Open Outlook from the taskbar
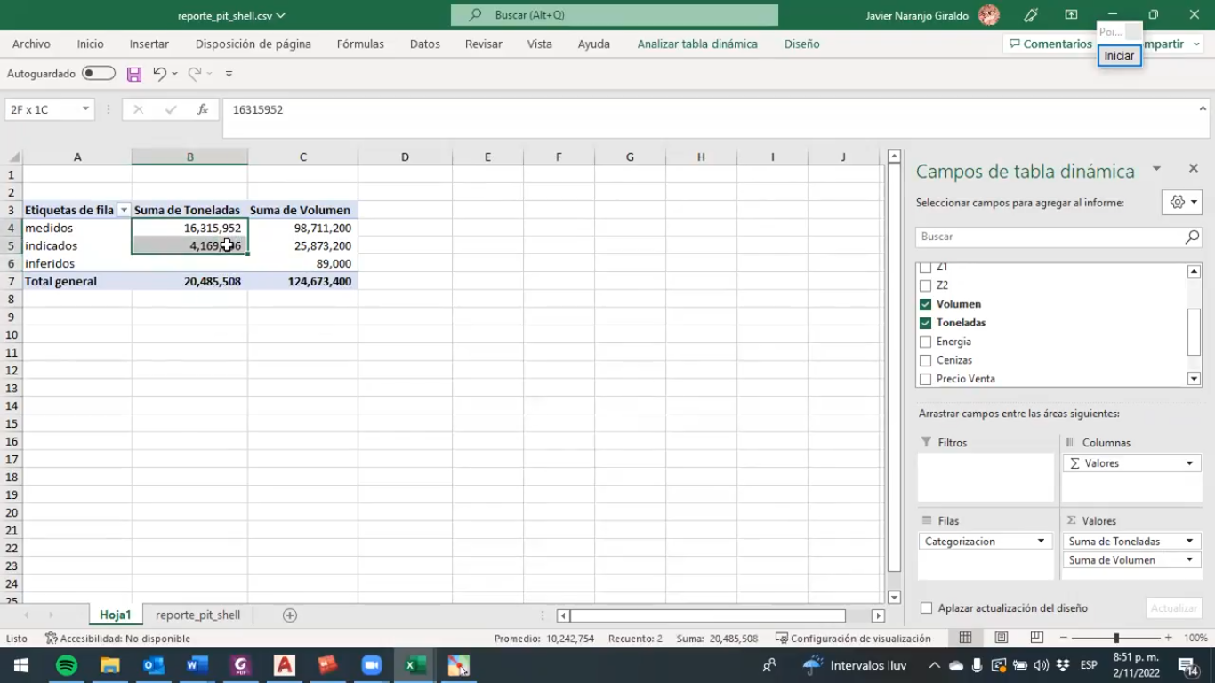This screenshot has height=683, width=1215. coord(154,665)
